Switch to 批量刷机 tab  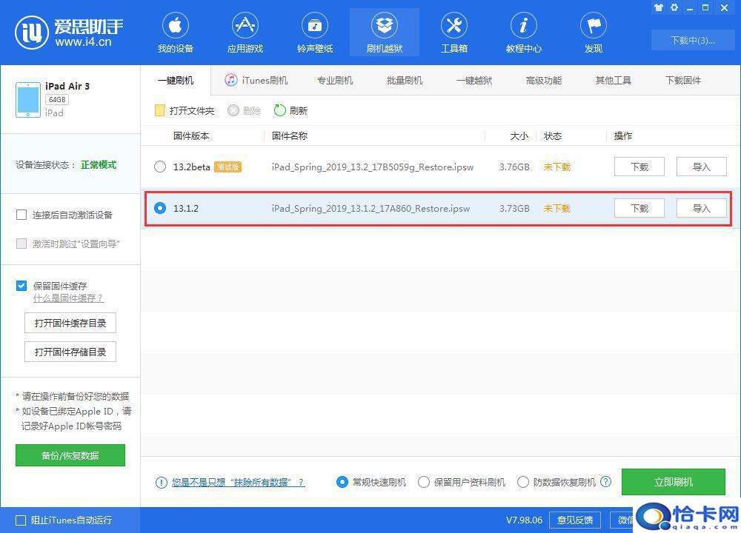(x=405, y=80)
